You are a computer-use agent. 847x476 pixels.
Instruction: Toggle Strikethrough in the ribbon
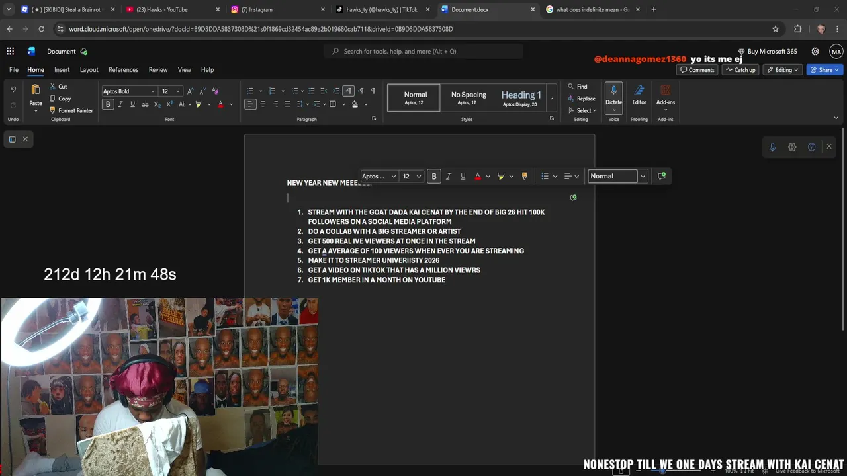[x=144, y=104]
